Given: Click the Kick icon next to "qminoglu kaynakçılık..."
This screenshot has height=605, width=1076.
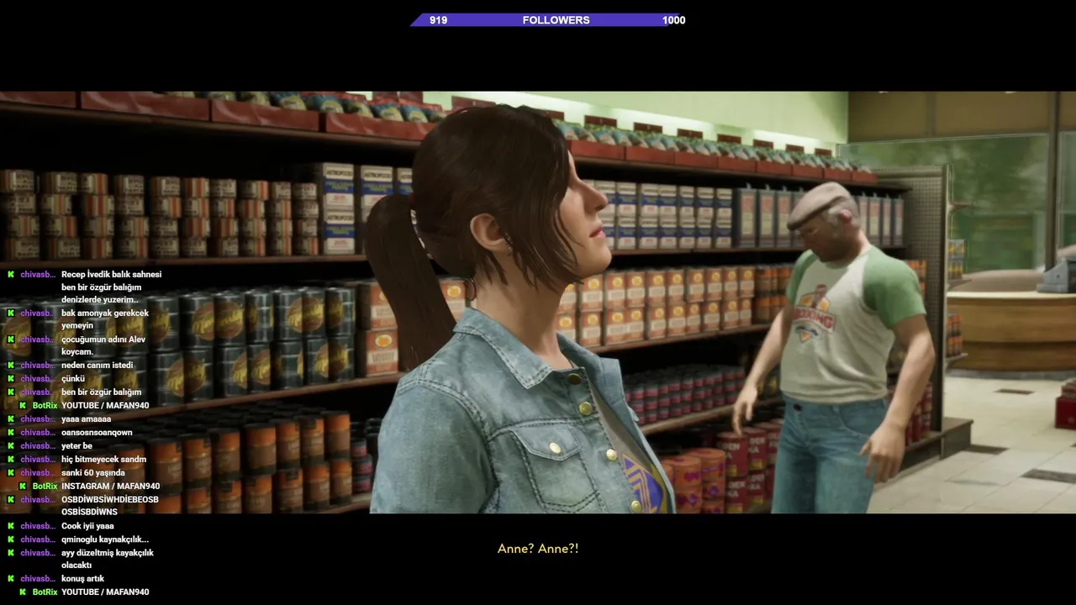Looking at the screenshot, I should tap(11, 539).
